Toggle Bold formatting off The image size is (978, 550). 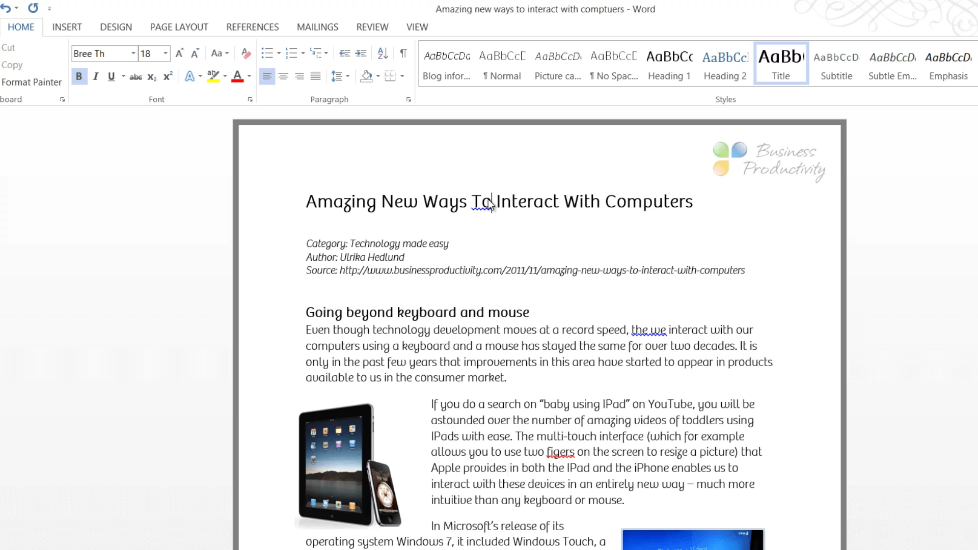[79, 76]
